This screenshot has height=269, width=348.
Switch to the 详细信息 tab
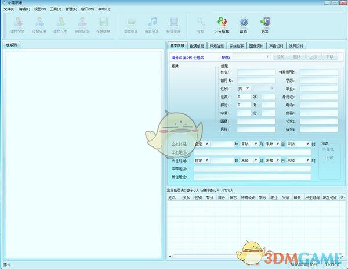[216, 46]
